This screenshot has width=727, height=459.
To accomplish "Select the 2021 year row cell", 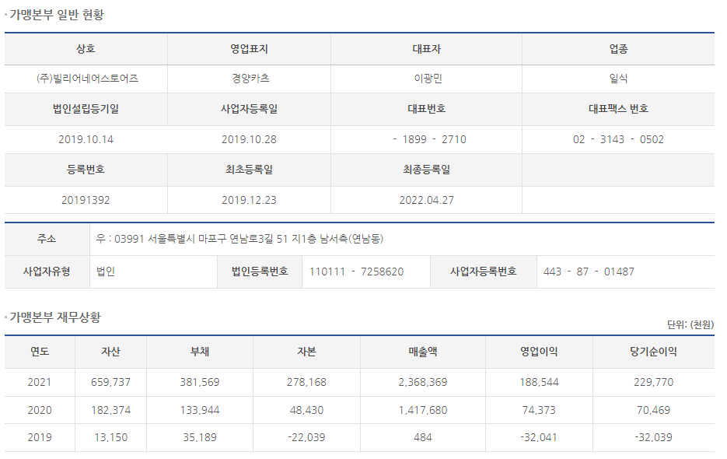I will [40, 383].
